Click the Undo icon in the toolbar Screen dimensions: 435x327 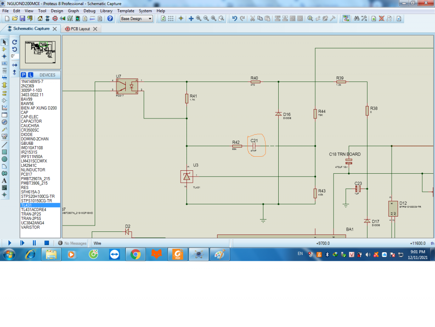[234, 19]
